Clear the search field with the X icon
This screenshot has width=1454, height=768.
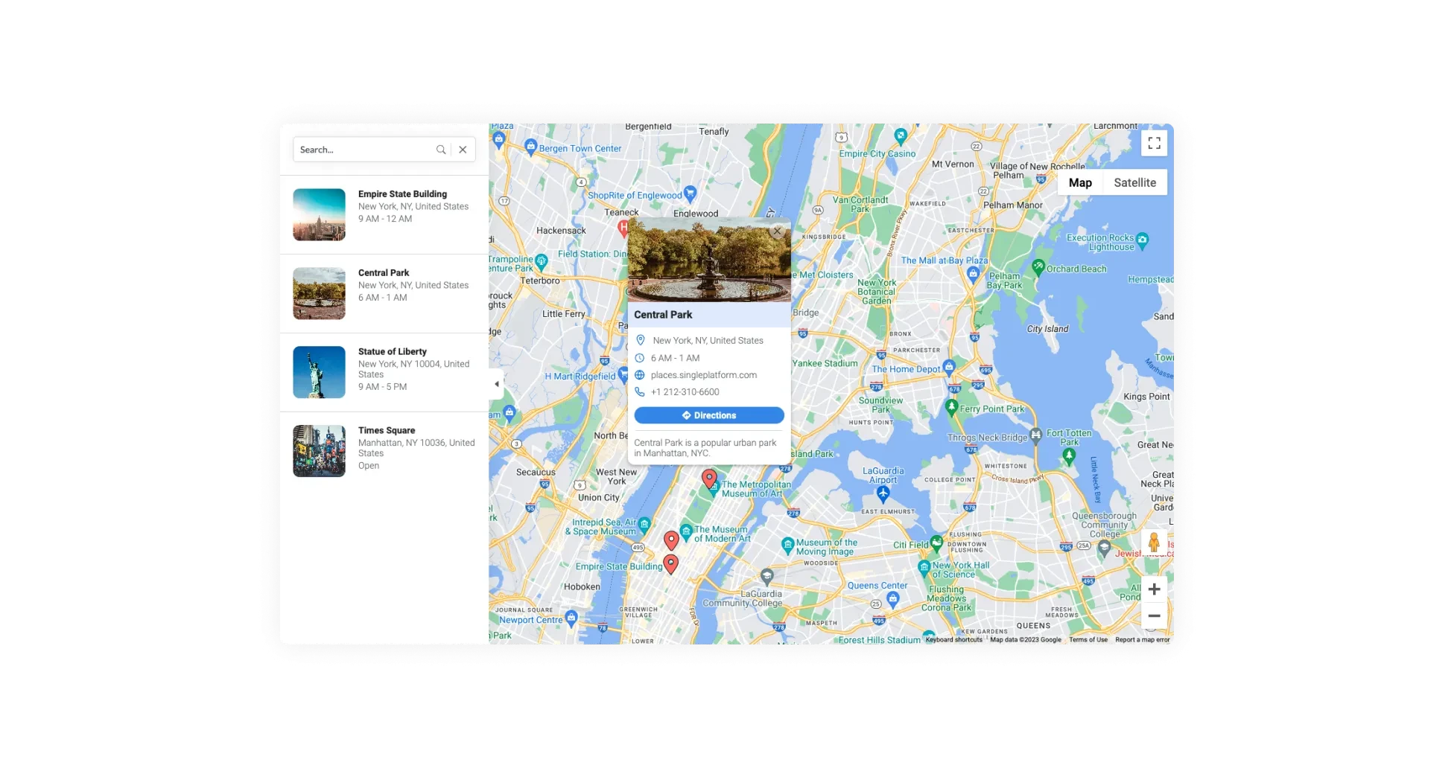coord(463,150)
